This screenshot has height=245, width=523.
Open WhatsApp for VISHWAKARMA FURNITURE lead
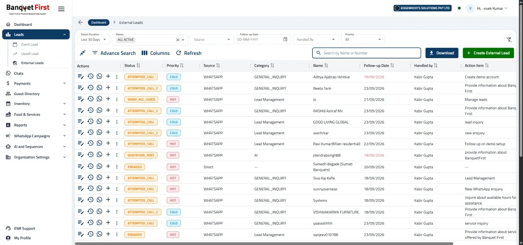99,211
